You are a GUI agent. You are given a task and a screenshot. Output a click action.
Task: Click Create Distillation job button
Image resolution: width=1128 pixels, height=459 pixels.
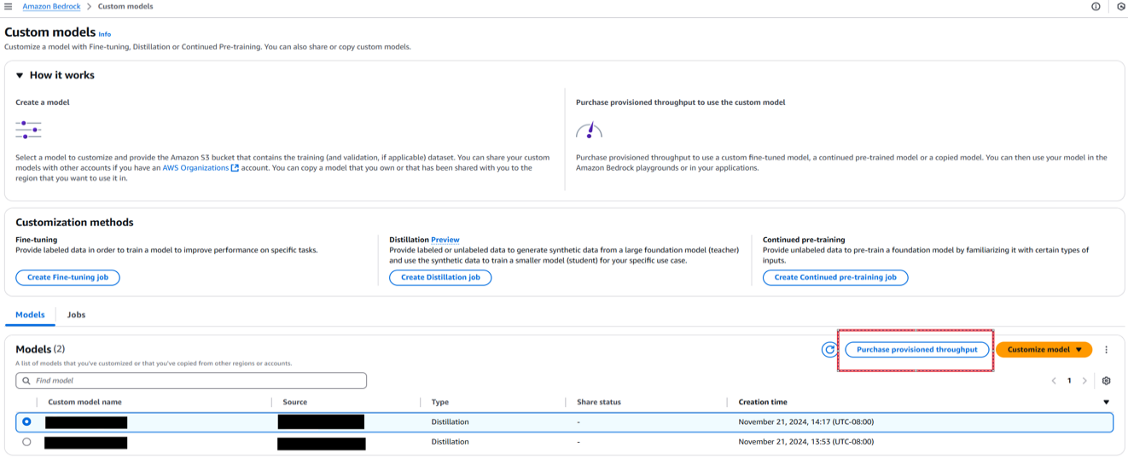[x=440, y=277]
